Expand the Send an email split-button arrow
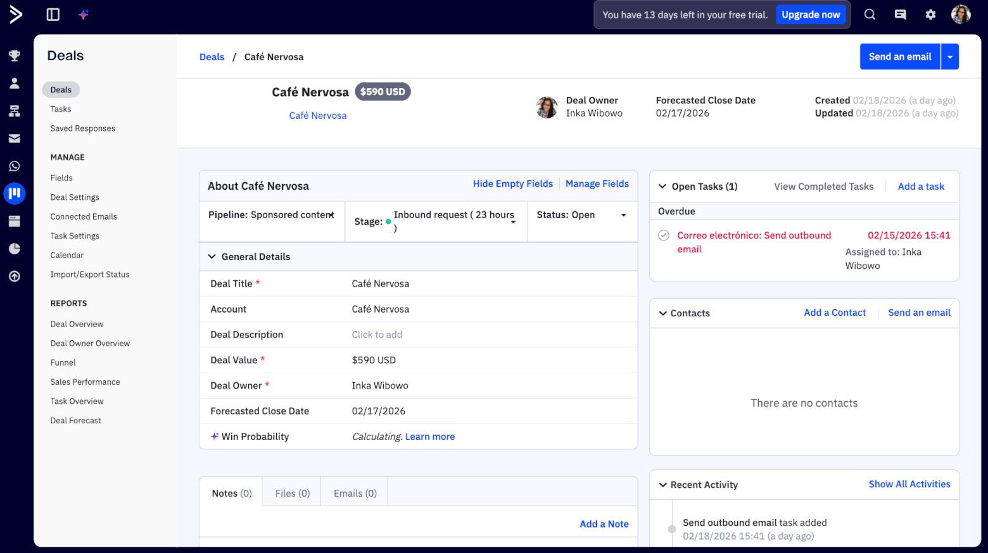This screenshot has width=988, height=553. point(949,56)
